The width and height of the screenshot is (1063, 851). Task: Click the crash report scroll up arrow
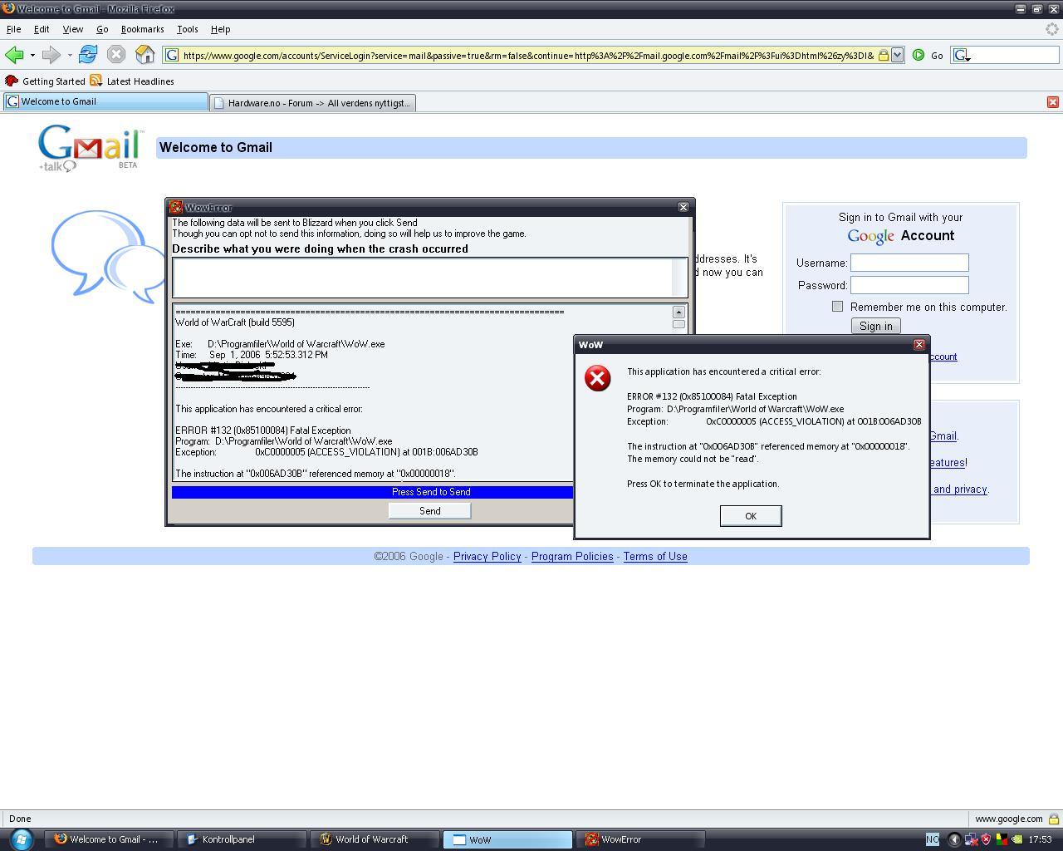point(678,312)
